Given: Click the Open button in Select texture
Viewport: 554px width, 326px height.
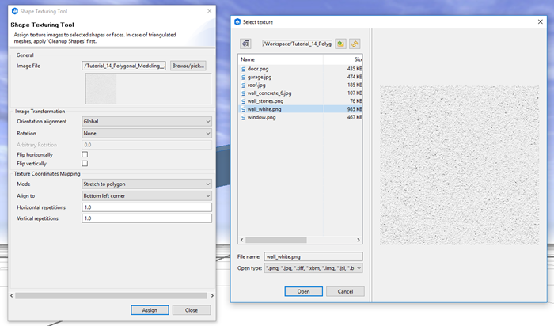Looking at the screenshot, I should point(303,291).
